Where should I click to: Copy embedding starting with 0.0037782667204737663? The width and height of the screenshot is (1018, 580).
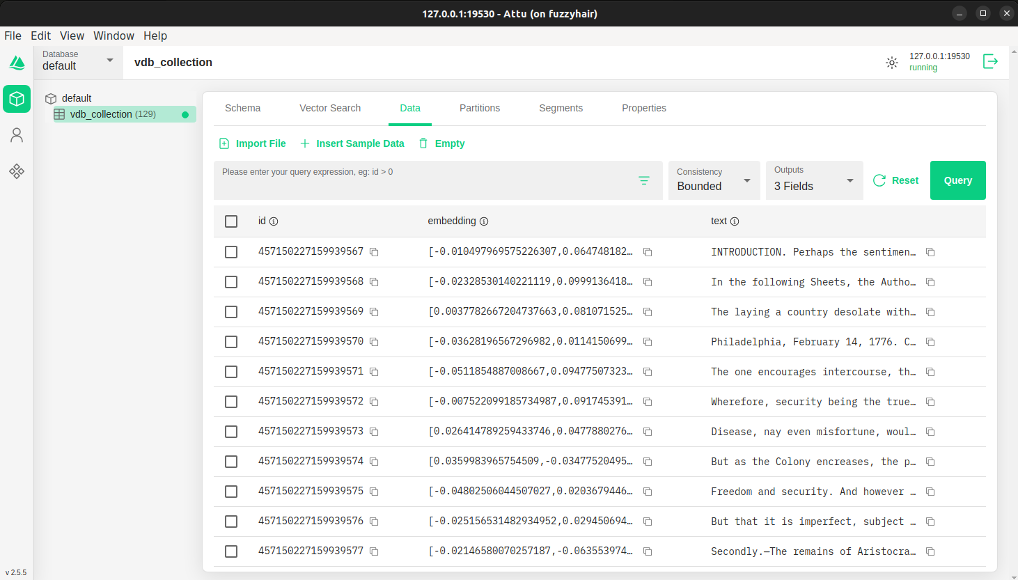(x=648, y=312)
